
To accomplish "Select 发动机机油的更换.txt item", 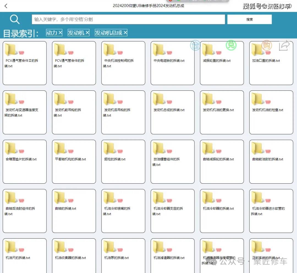I will 222,112.
